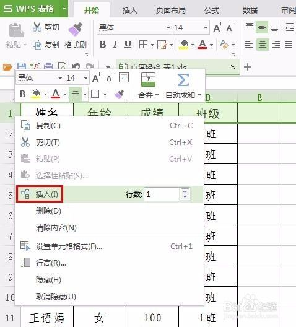This screenshot has width=296, height=327.
Task: Click the clear formatting eraser icon
Action: [224, 45]
